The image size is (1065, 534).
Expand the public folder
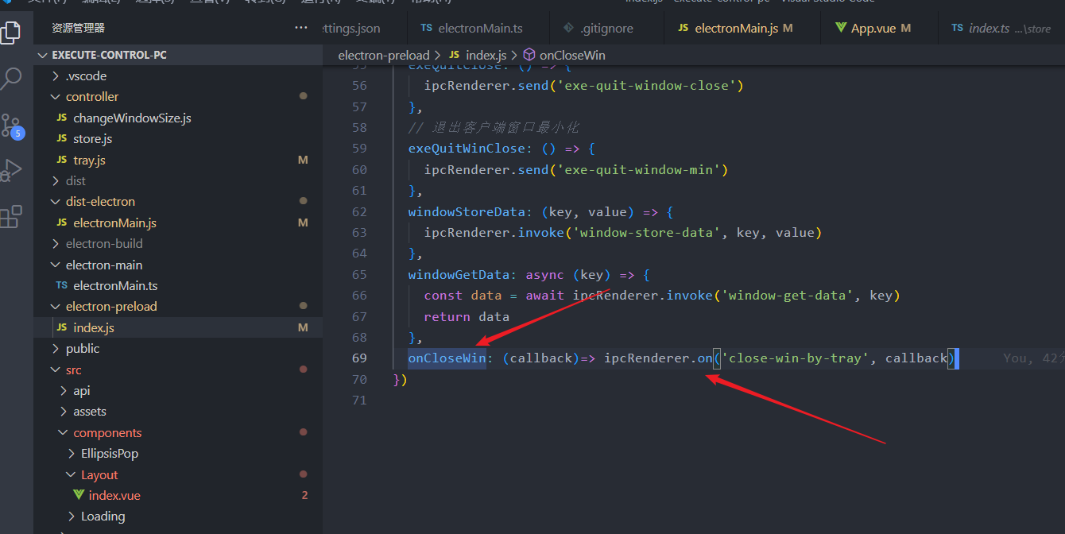[83, 349]
